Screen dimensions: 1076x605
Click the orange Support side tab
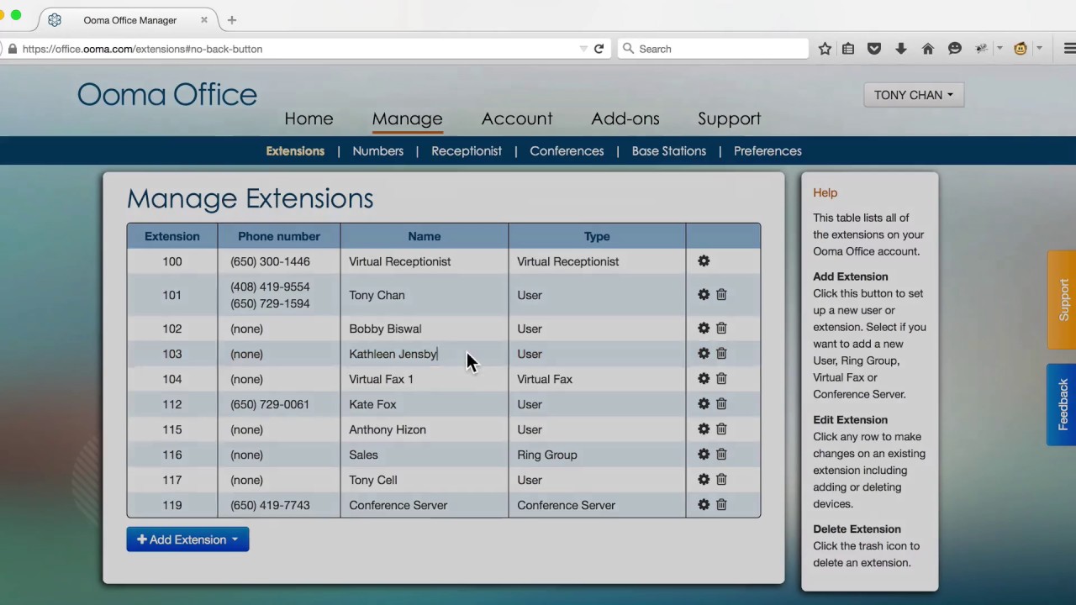tap(1063, 300)
